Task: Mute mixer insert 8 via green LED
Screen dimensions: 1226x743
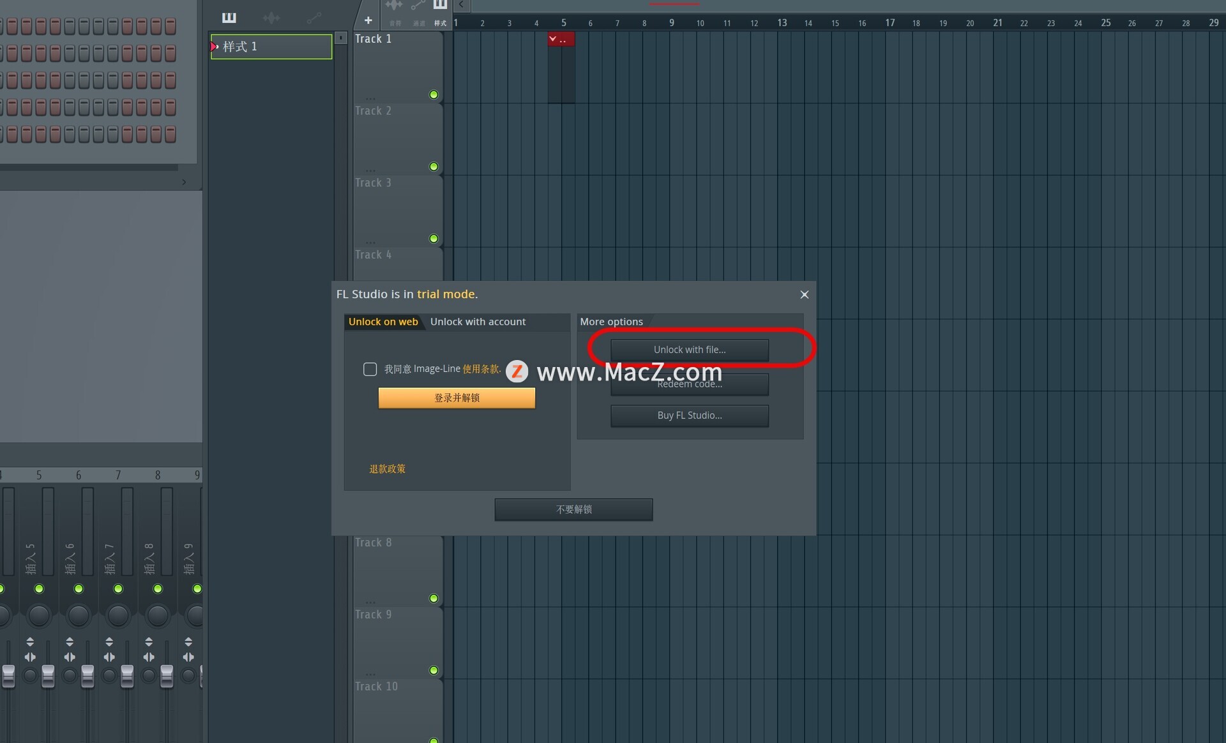Action: click(x=158, y=589)
